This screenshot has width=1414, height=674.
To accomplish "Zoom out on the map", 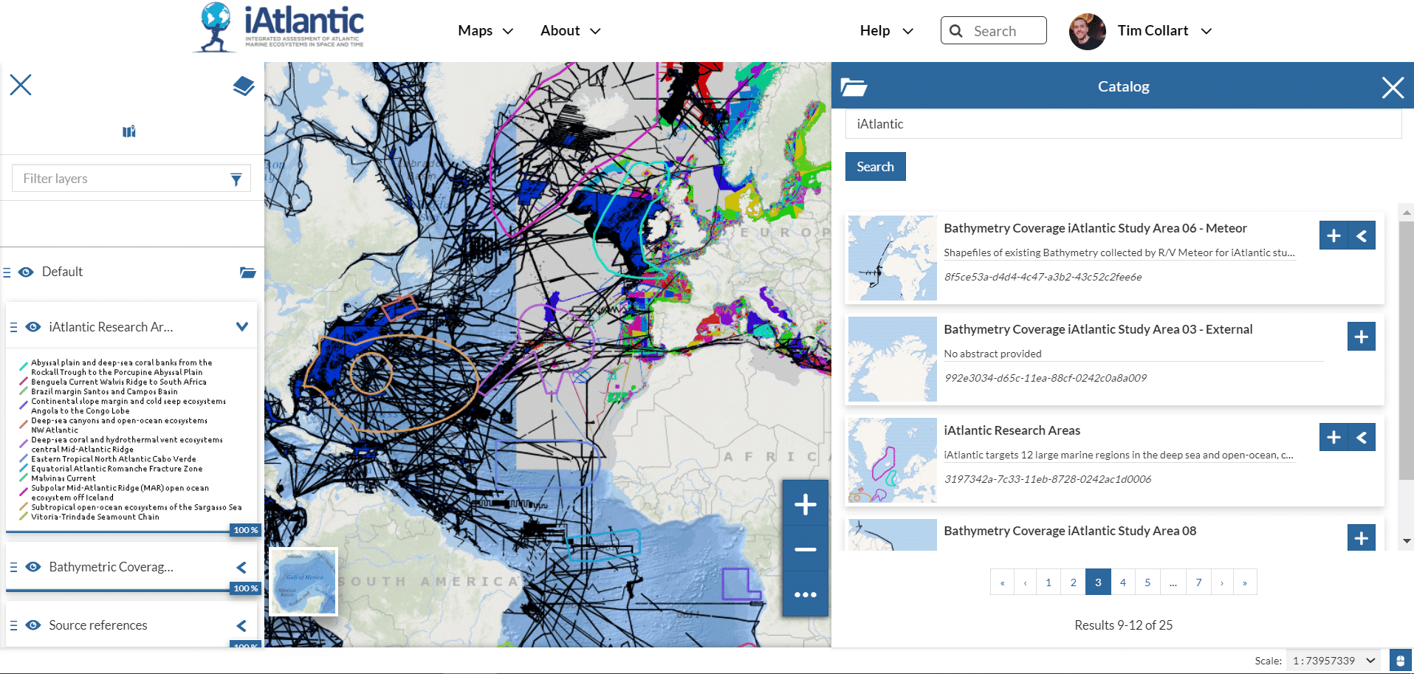I will [805, 549].
